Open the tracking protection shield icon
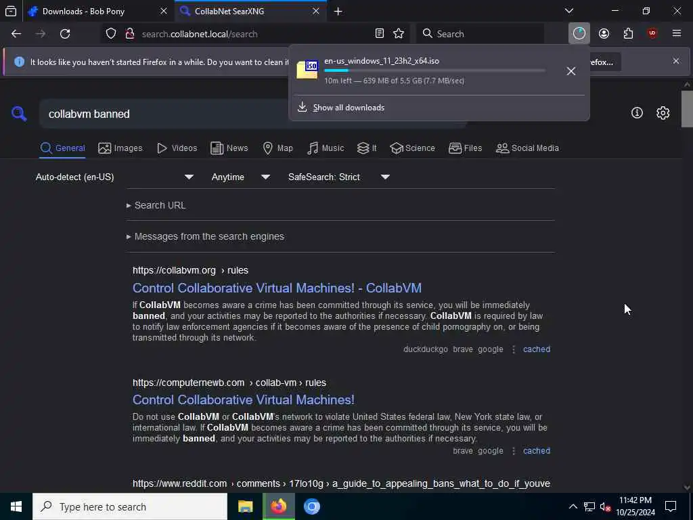The image size is (693, 520). [111, 34]
